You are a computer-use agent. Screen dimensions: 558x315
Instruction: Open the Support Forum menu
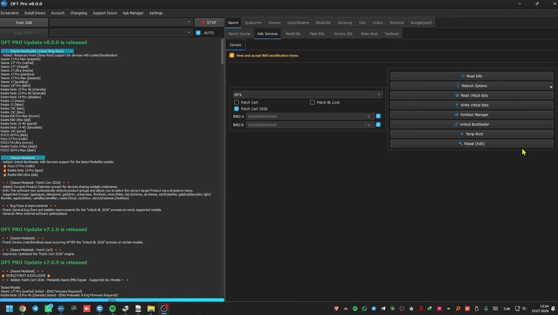pyautogui.click(x=105, y=13)
